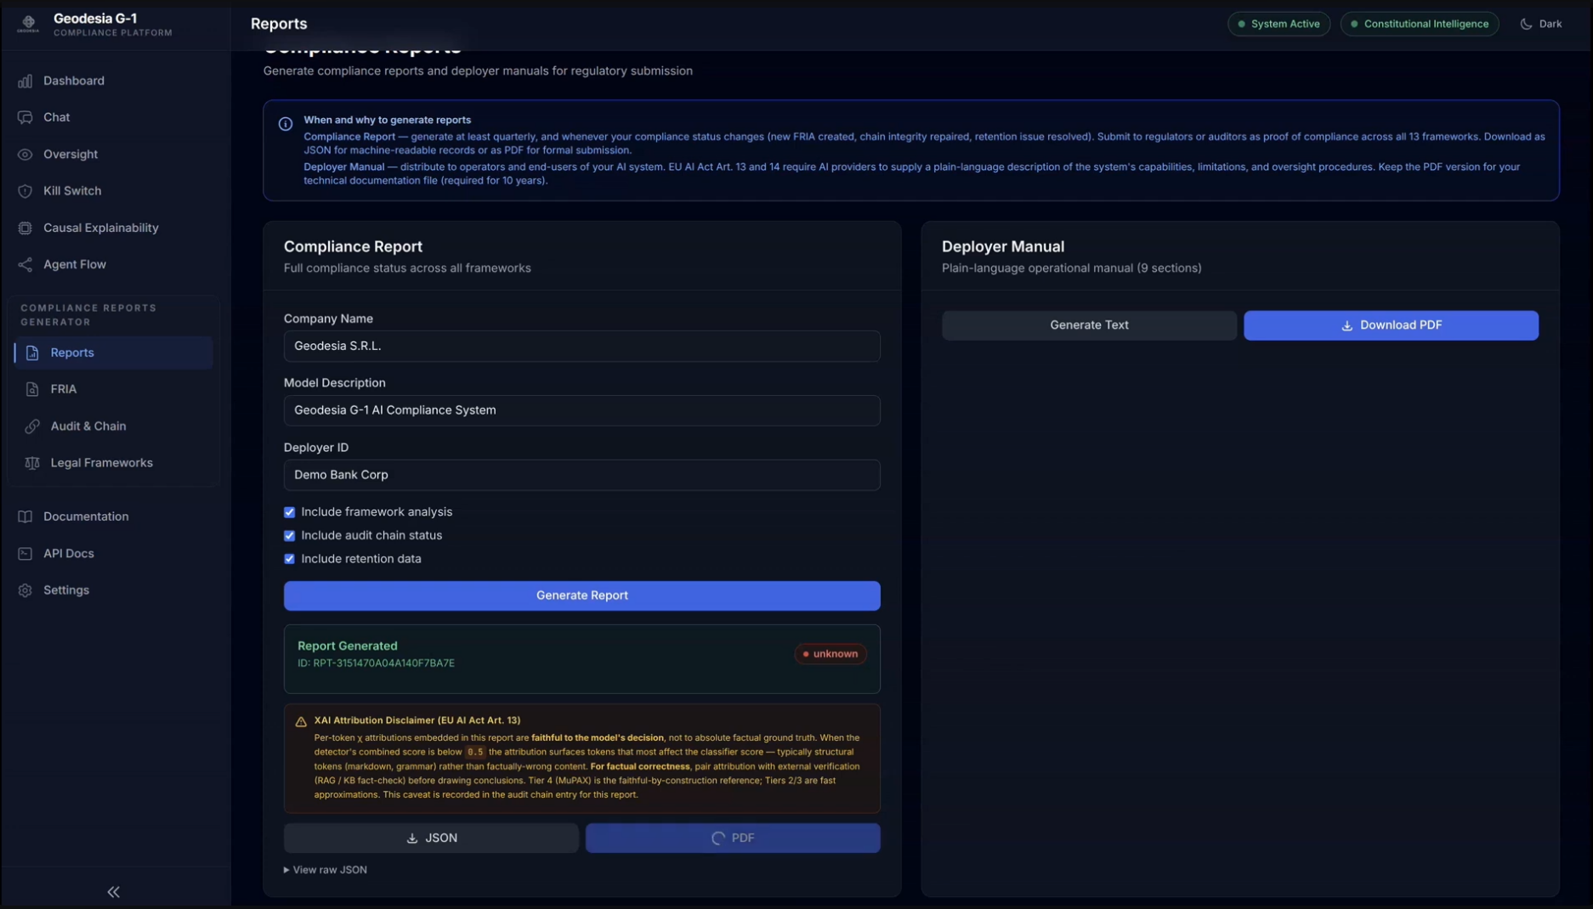Click the Causal Explainability icon
Viewport: 1593px width, 909px height.
[x=26, y=228]
